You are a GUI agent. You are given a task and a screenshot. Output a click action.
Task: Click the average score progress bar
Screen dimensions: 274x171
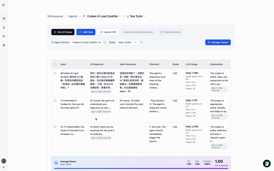point(141,168)
